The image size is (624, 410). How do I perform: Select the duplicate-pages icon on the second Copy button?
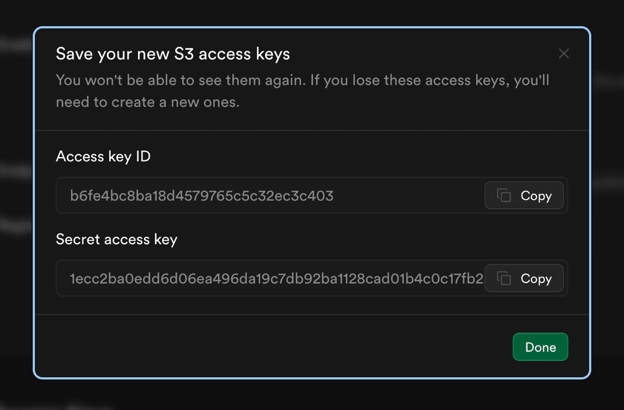pyautogui.click(x=504, y=278)
